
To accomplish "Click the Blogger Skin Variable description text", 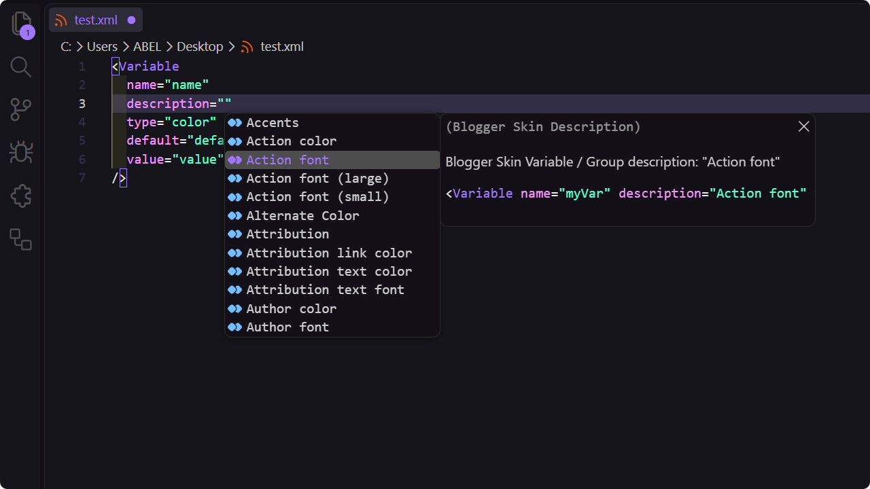I will click(x=612, y=162).
